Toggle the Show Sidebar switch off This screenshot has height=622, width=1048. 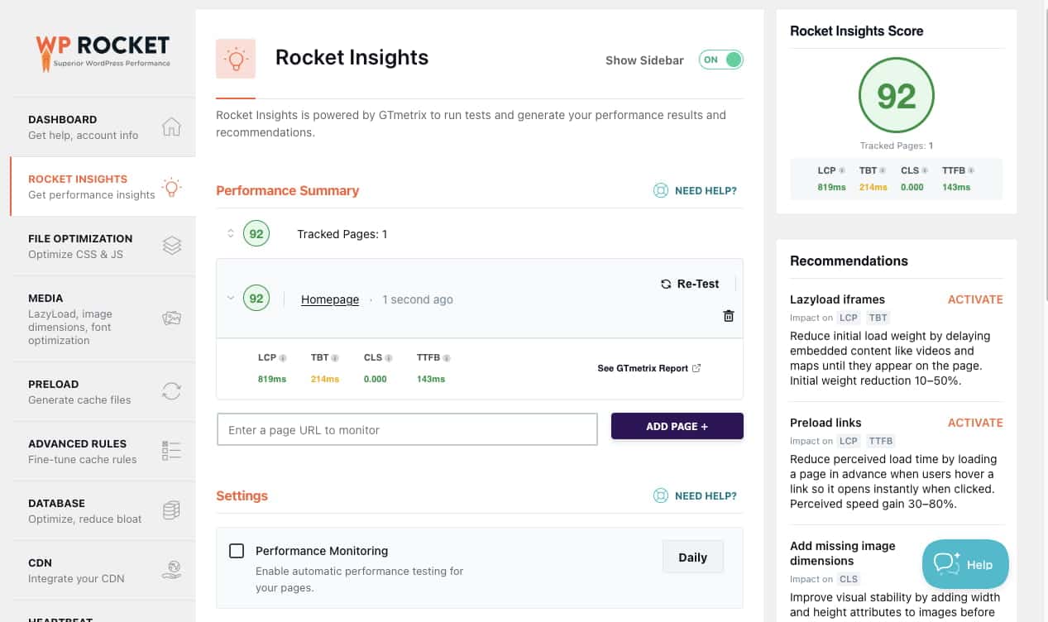pyautogui.click(x=720, y=60)
